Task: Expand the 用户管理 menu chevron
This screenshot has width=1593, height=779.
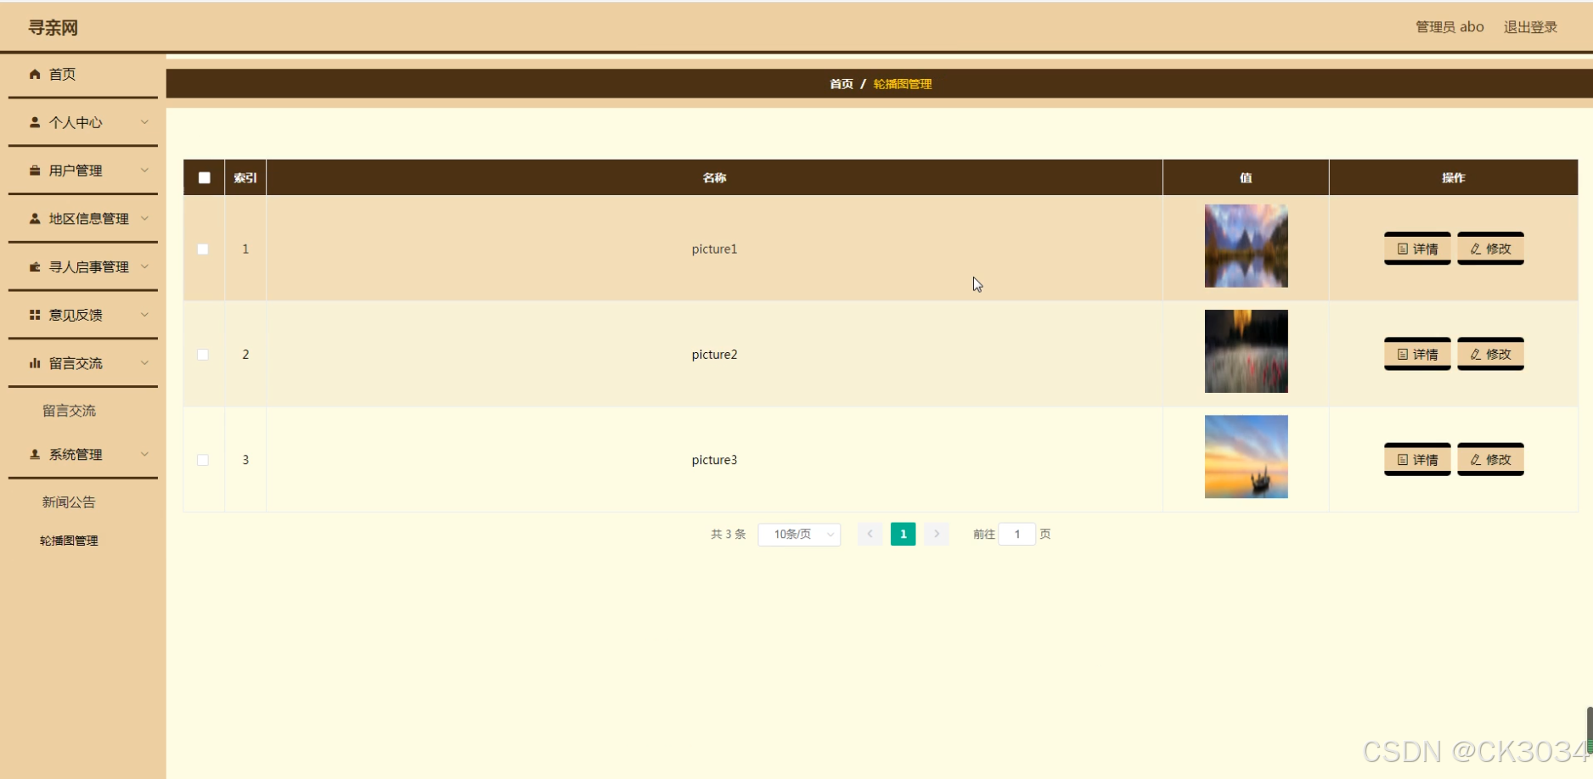Action: pyautogui.click(x=144, y=171)
